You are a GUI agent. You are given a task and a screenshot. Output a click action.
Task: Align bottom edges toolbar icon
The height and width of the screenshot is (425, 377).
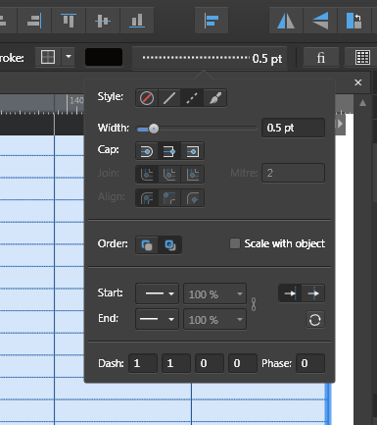pyautogui.click(x=137, y=21)
